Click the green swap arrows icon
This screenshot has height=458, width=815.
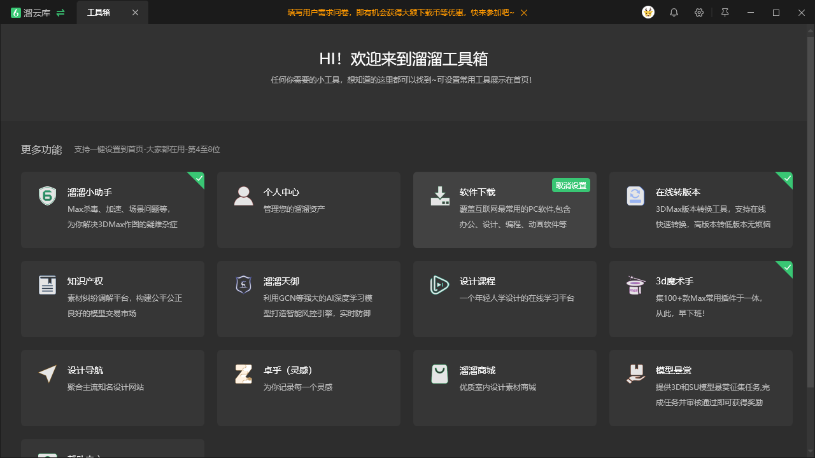click(60, 13)
